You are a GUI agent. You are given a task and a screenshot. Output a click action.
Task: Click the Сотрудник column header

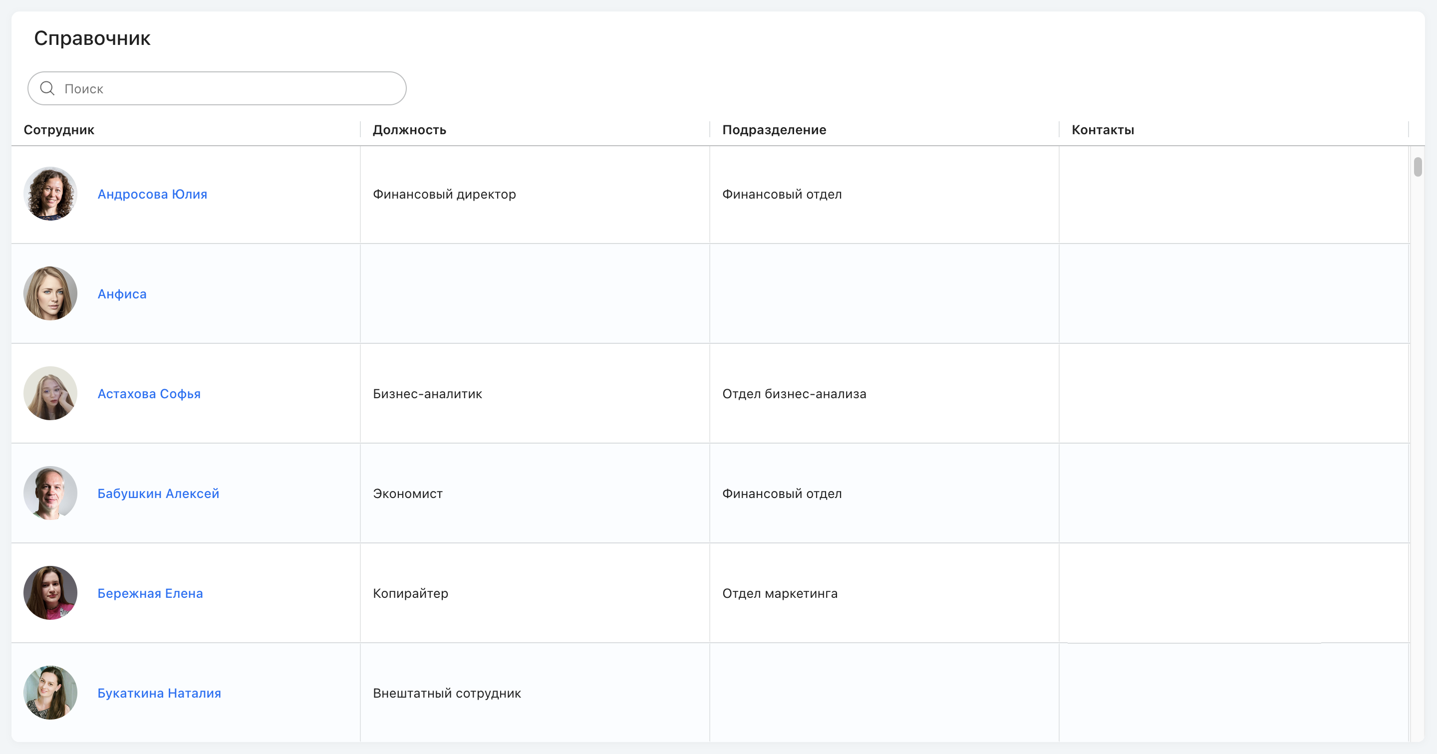click(59, 129)
